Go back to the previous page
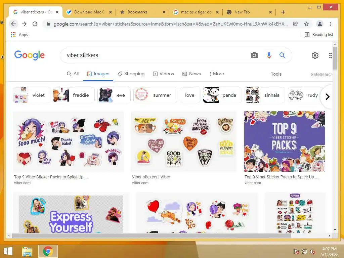This screenshot has height=258, width=344. [13, 24]
